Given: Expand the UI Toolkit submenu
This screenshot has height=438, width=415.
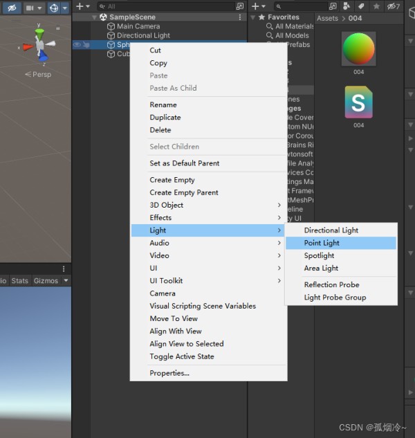Looking at the screenshot, I should pyautogui.click(x=209, y=281).
